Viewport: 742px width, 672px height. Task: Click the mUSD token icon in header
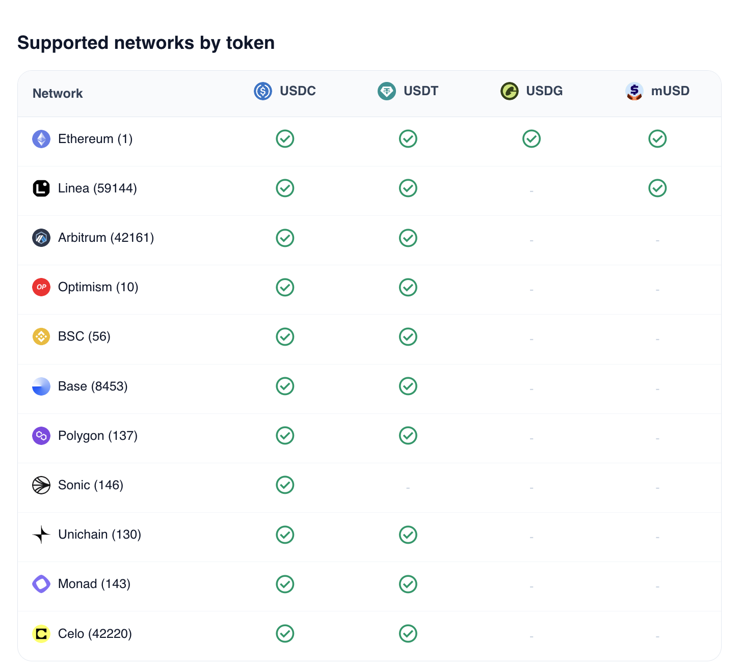point(634,91)
